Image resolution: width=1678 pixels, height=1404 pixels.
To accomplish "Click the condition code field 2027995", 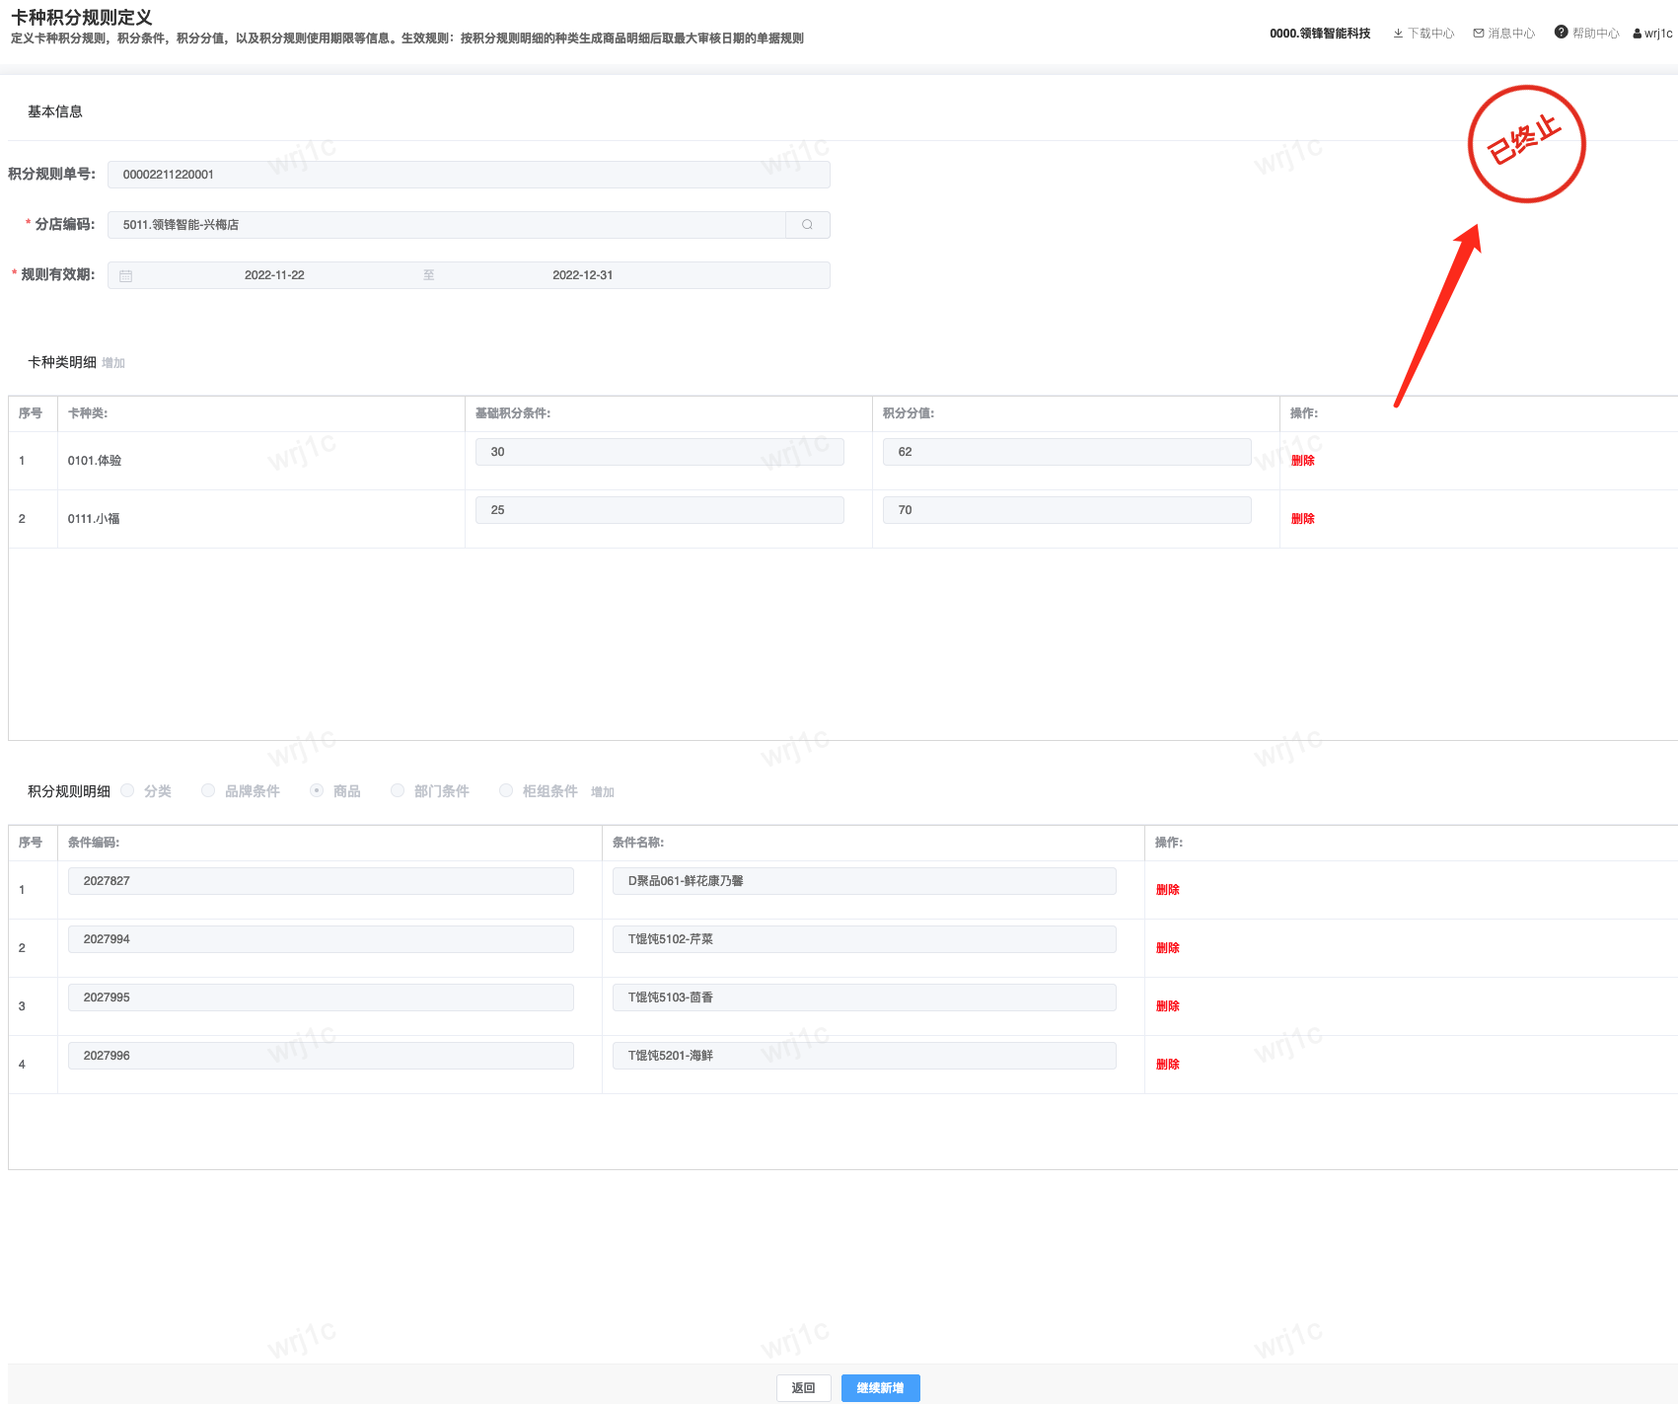I will pos(321,998).
